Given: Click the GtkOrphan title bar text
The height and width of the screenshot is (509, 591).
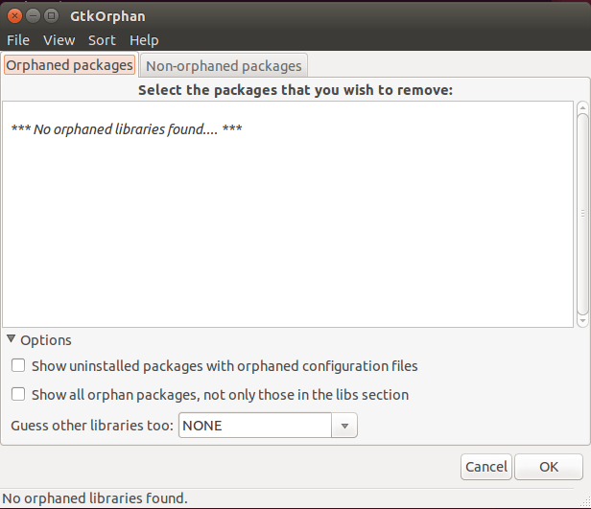Looking at the screenshot, I should (107, 16).
